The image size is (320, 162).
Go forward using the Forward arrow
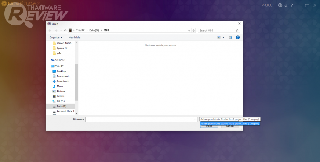[56, 30]
